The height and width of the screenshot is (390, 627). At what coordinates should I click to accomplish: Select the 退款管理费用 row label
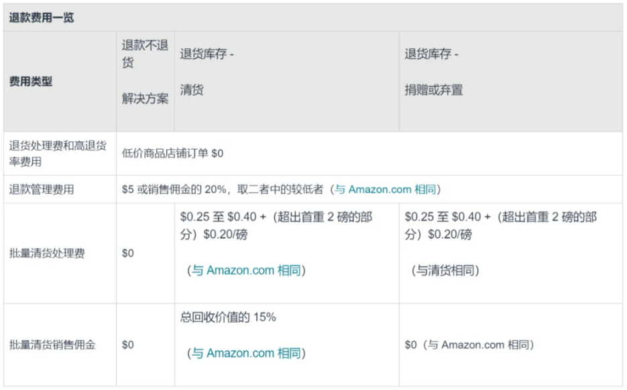pyautogui.click(x=42, y=189)
